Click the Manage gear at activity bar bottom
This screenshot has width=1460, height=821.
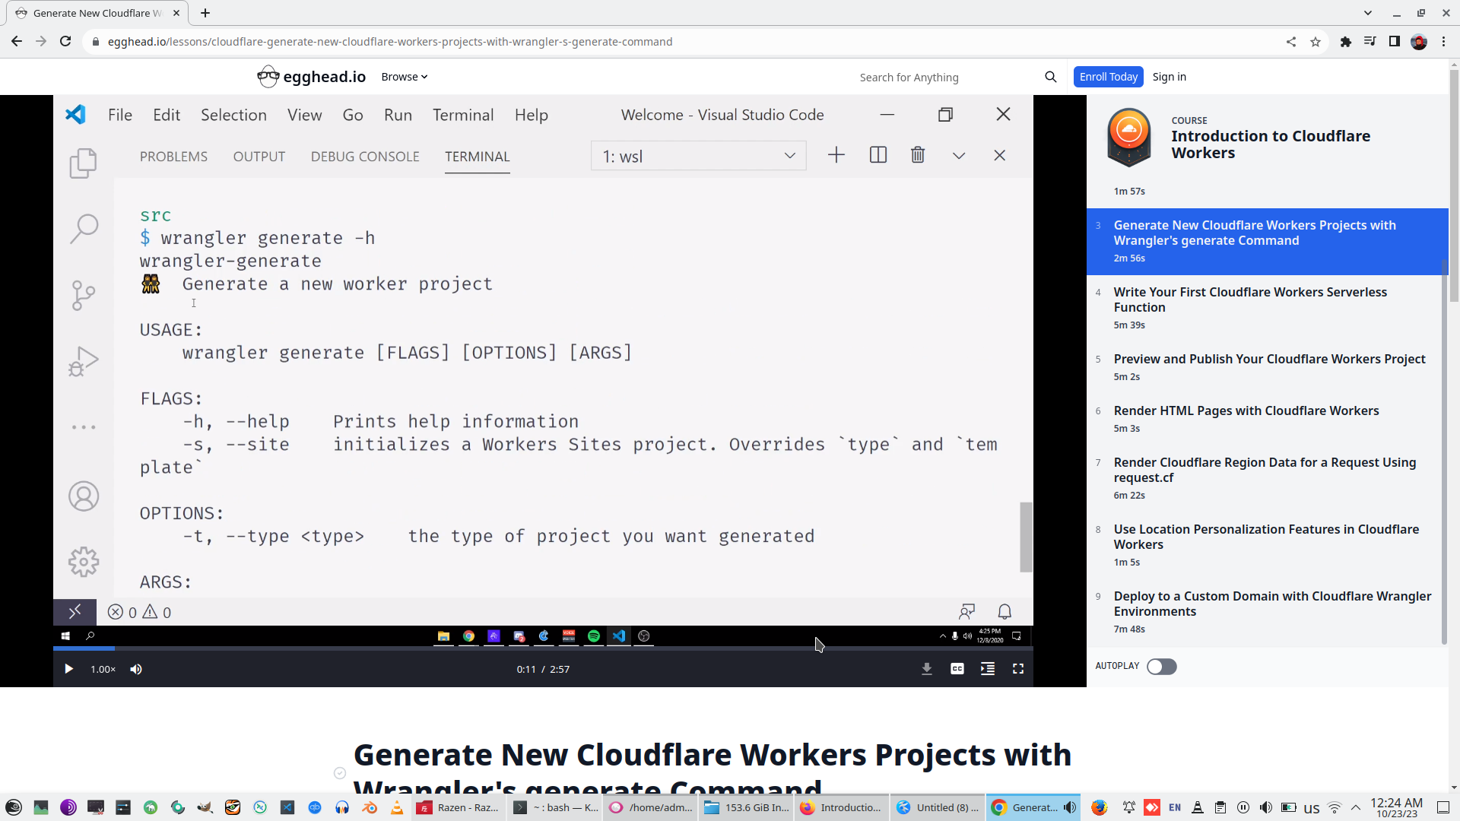(83, 562)
